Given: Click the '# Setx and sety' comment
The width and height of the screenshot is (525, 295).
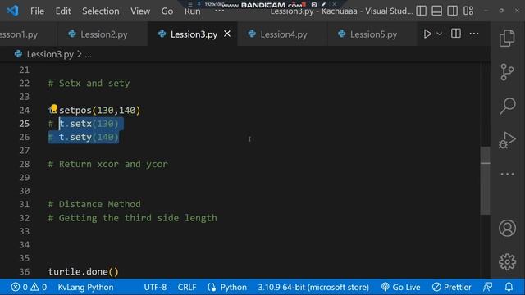Looking at the screenshot, I should pos(89,84).
